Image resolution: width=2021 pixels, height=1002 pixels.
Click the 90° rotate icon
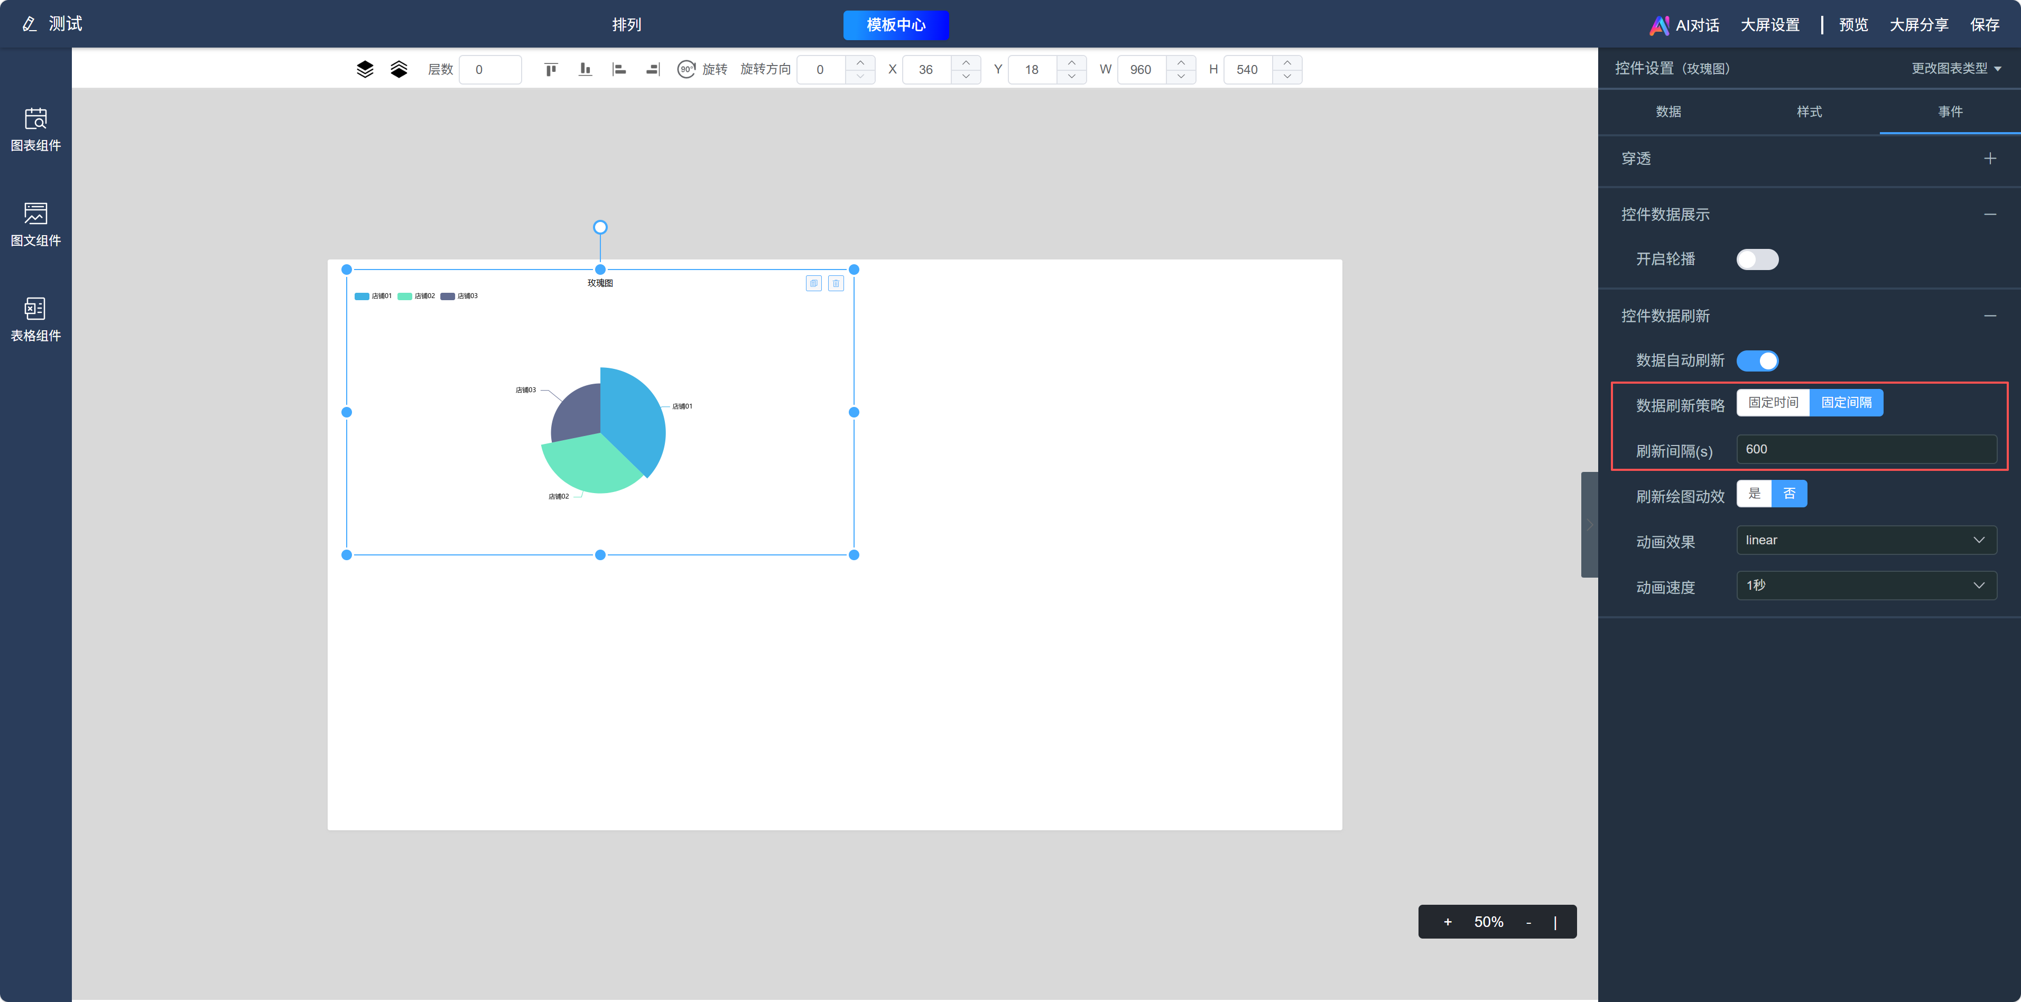[x=687, y=69]
